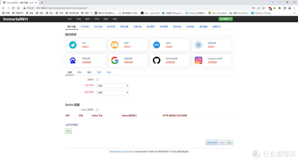Enable the 主开关 main switch checkbox

coord(98,80)
